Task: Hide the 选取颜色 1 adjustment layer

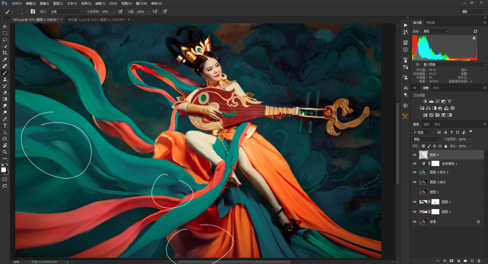Action: click(415, 164)
